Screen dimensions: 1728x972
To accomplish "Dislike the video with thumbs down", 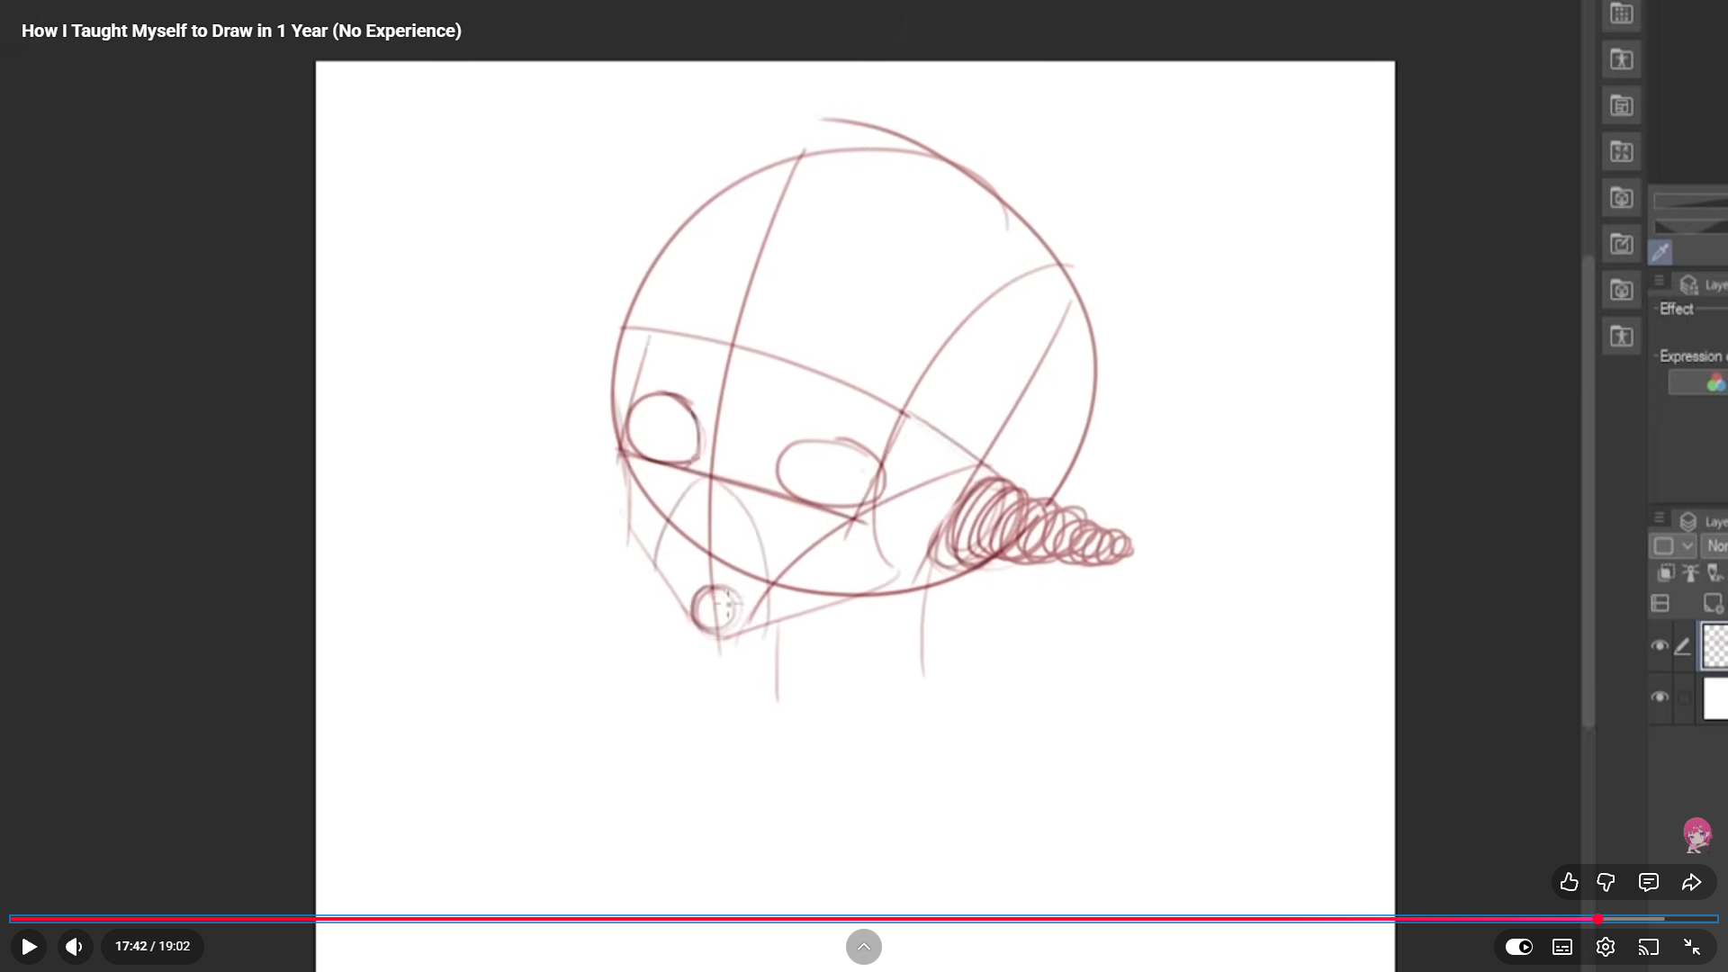I will [x=1606, y=882].
